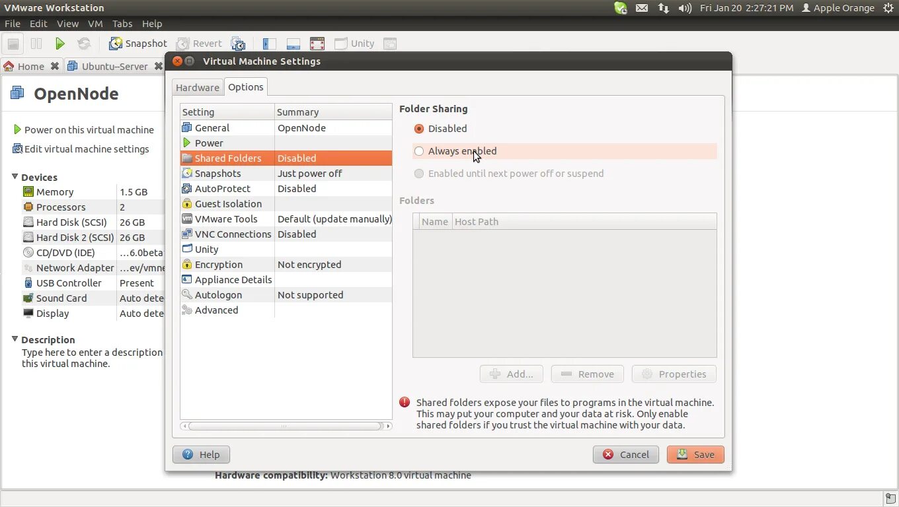Click the full screen toolbar icon
899x507 pixels.
[317, 44]
